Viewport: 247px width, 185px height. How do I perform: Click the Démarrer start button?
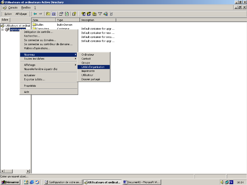[x=10, y=182]
